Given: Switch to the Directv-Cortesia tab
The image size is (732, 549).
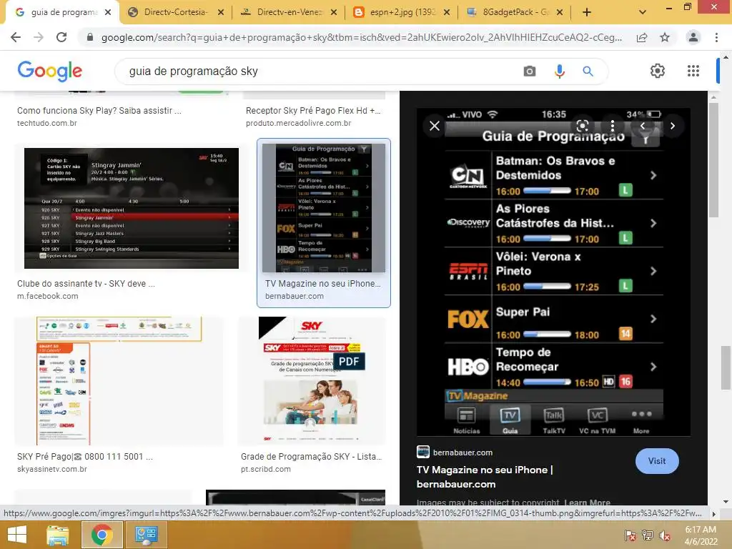Looking at the screenshot, I should (176, 12).
